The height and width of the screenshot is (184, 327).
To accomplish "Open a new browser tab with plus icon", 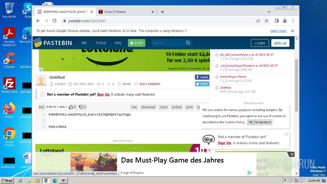I will tap(162, 12).
